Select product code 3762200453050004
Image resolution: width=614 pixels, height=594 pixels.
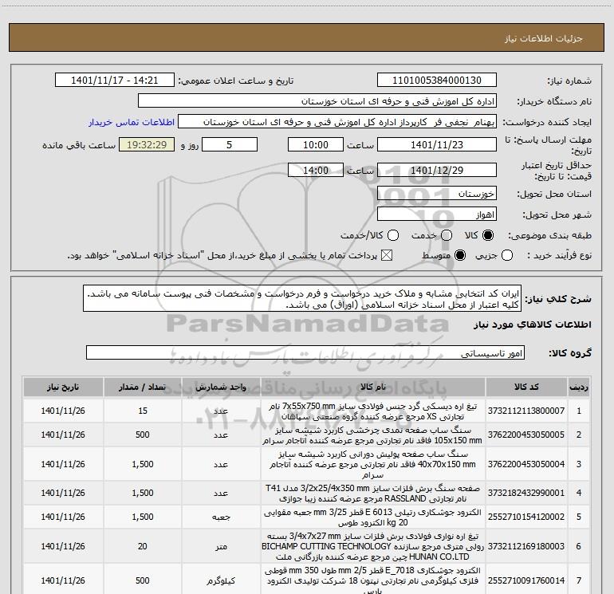(526, 464)
